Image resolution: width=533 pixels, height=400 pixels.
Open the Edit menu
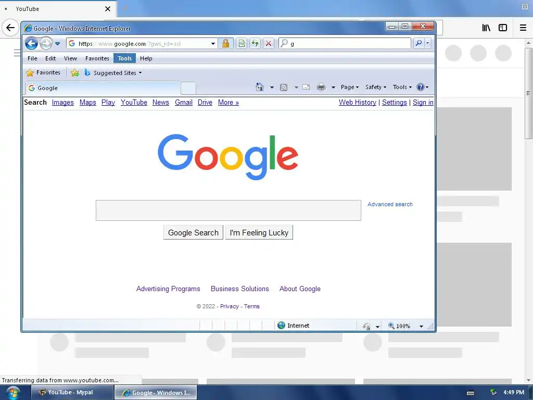(x=50, y=58)
